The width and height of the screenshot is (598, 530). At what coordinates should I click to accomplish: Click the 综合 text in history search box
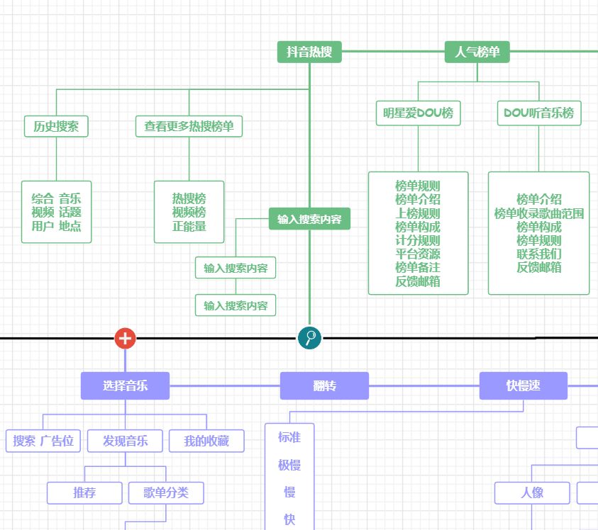pyautogui.click(x=43, y=198)
